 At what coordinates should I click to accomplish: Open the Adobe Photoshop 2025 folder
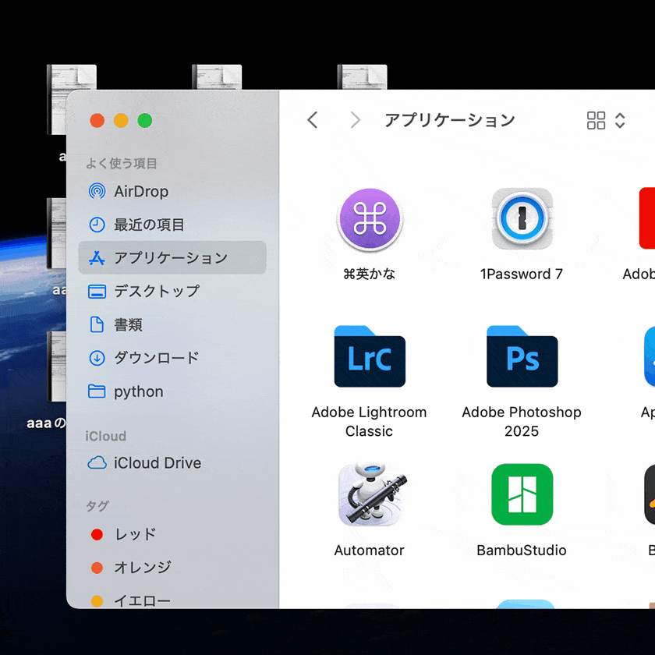(x=522, y=356)
